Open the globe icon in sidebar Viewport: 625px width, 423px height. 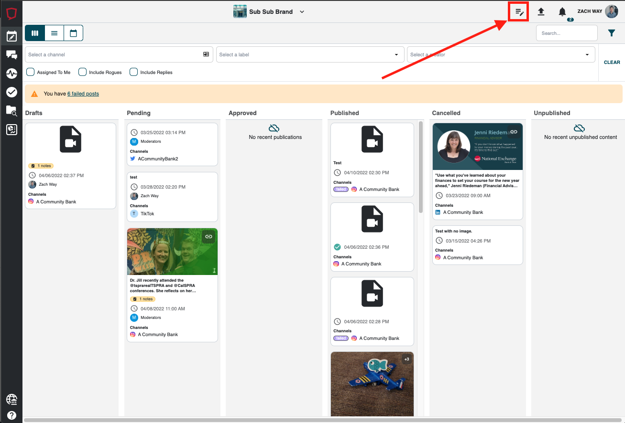(11, 399)
